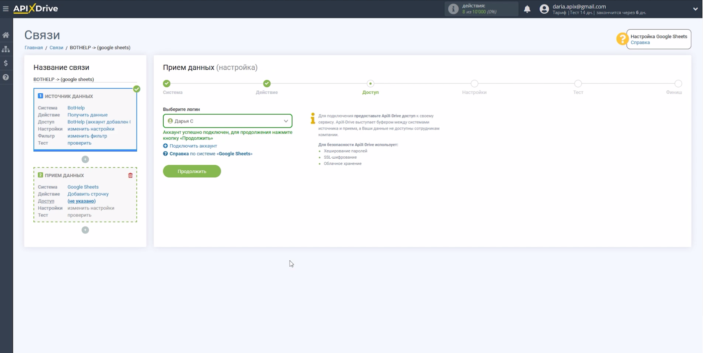The width and height of the screenshot is (703, 353).
Task: Open the Справка link in help box
Action: click(x=640, y=43)
